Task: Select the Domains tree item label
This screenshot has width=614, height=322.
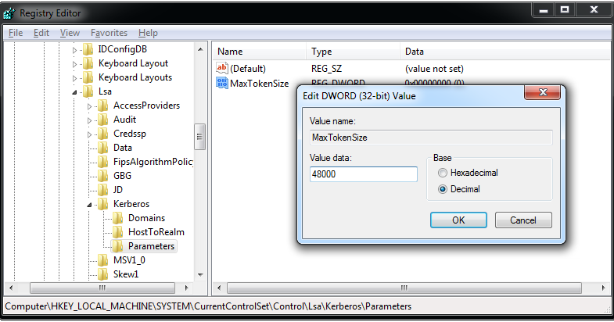Action: tap(146, 218)
